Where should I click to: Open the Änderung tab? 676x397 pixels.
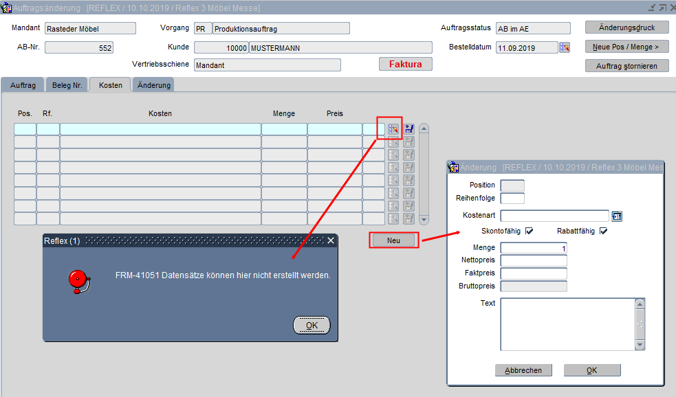click(153, 85)
